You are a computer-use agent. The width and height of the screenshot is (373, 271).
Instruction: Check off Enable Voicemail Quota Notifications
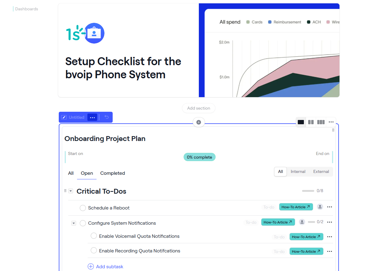tap(94, 236)
